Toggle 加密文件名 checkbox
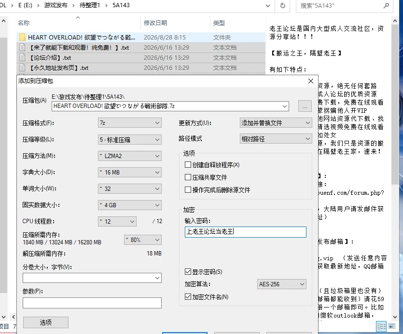 (x=188, y=297)
